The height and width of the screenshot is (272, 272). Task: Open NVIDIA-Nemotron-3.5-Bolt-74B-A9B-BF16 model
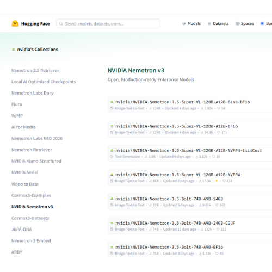pyautogui.click(x=169, y=247)
